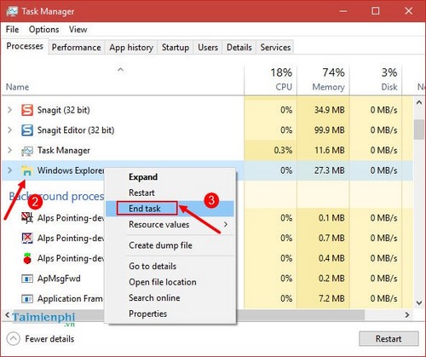Switch to the Users tab

208,47
